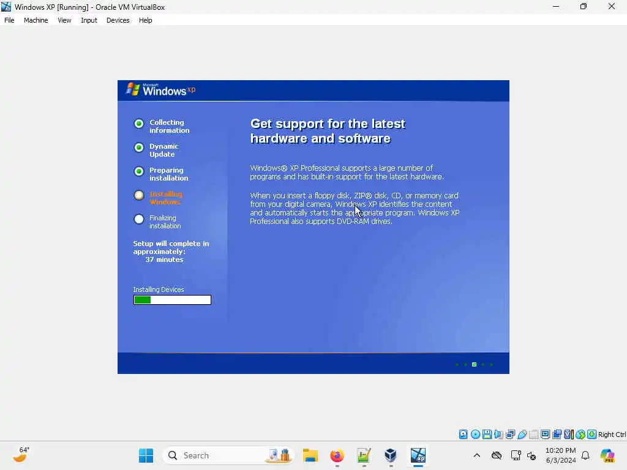This screenshot has height=470, width=627.
Task: Open the Machine menu
Action: pyautogui.click(x=36, y=20)
